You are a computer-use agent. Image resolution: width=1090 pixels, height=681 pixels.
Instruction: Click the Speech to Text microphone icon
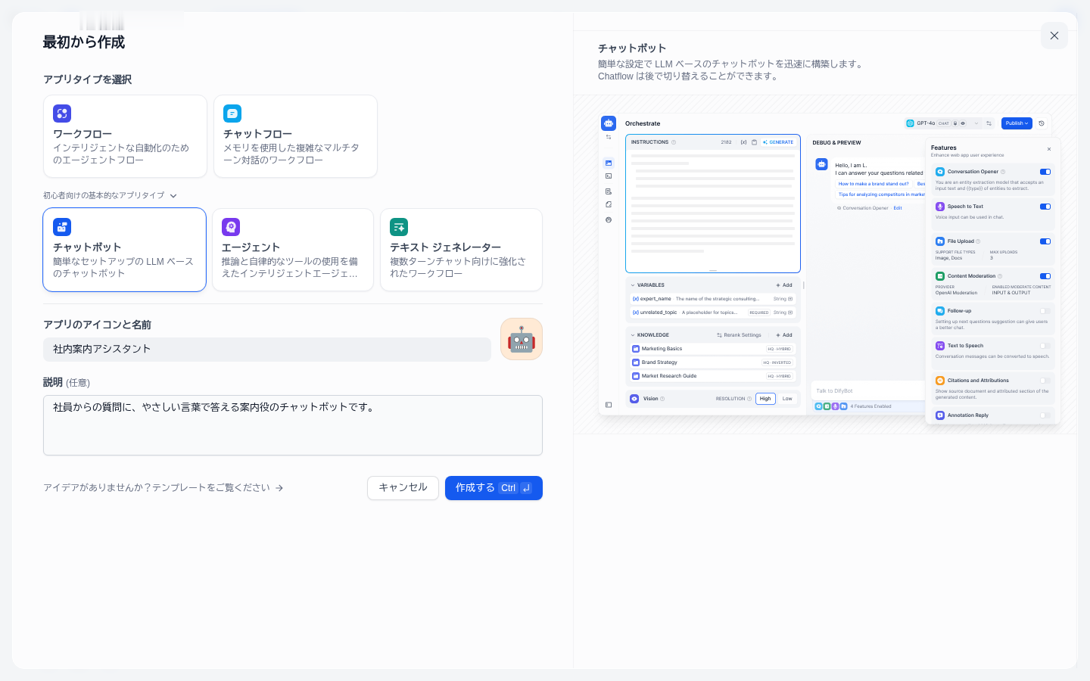940,207
